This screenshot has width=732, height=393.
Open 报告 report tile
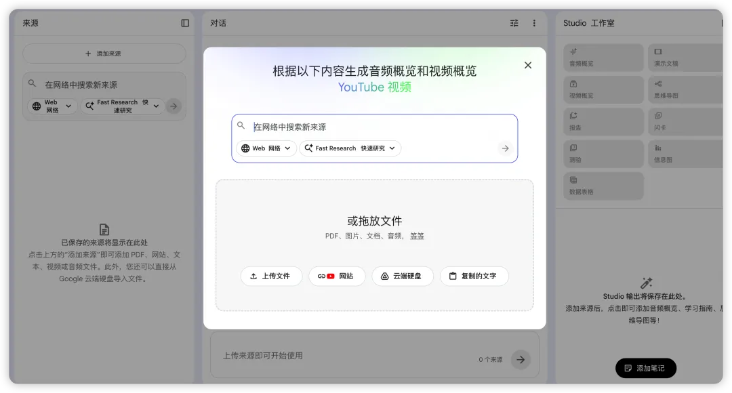[x=603, y=122]
